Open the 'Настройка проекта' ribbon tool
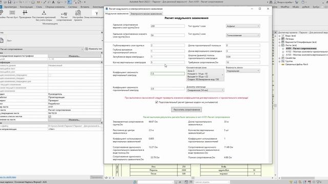The height and width of the screenshot is (184, 328). click(78, 16)
